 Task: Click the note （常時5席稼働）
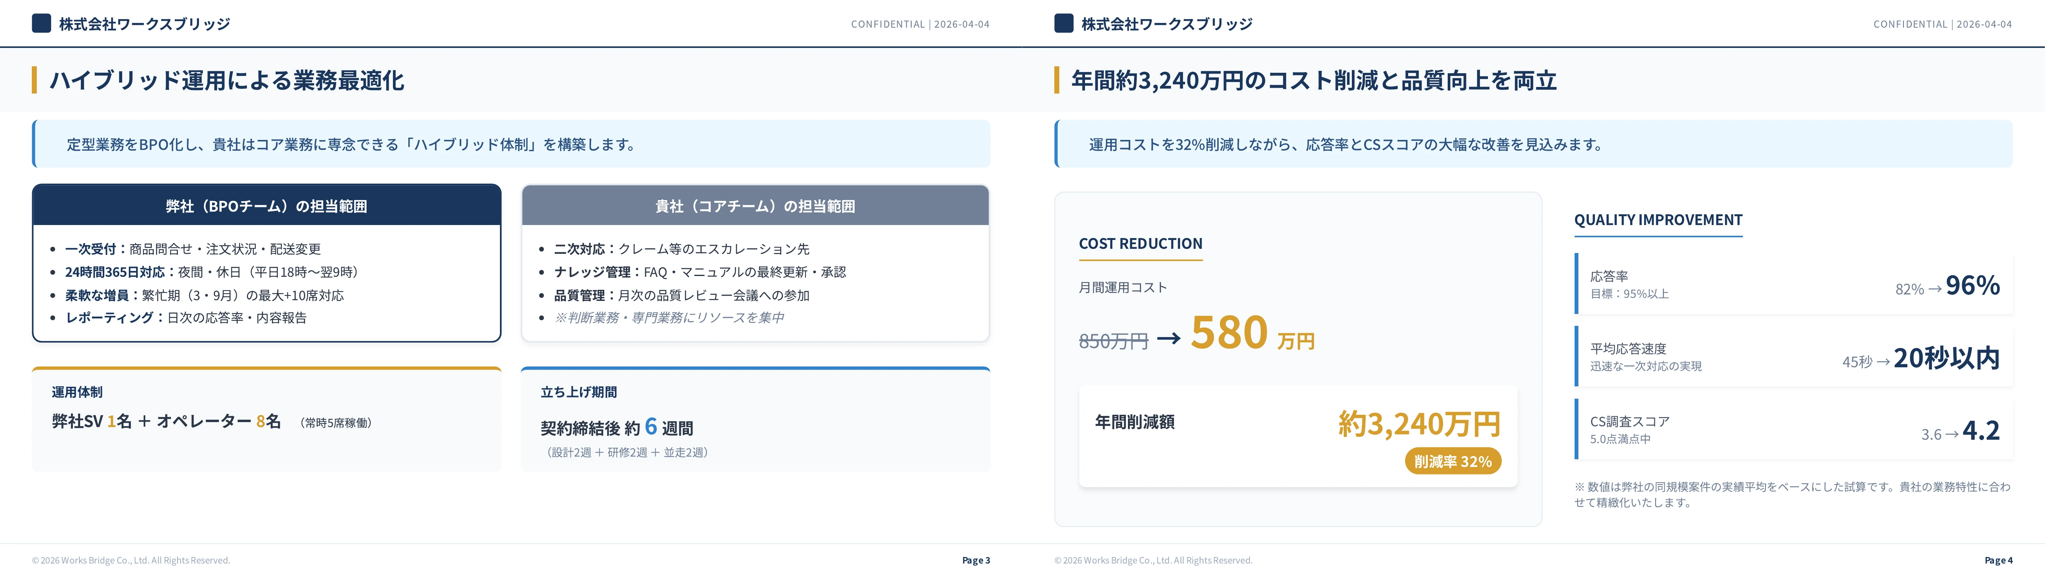click(336, 423)
